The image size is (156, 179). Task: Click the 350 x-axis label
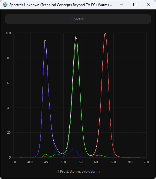point(13,162)
